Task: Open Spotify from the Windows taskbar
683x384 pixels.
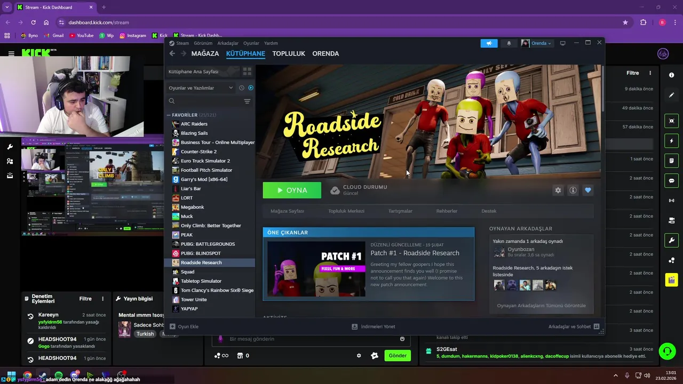Action: click(58, 376)
